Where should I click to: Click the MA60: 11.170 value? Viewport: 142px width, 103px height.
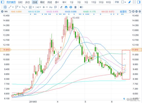(x=89, y=12)
